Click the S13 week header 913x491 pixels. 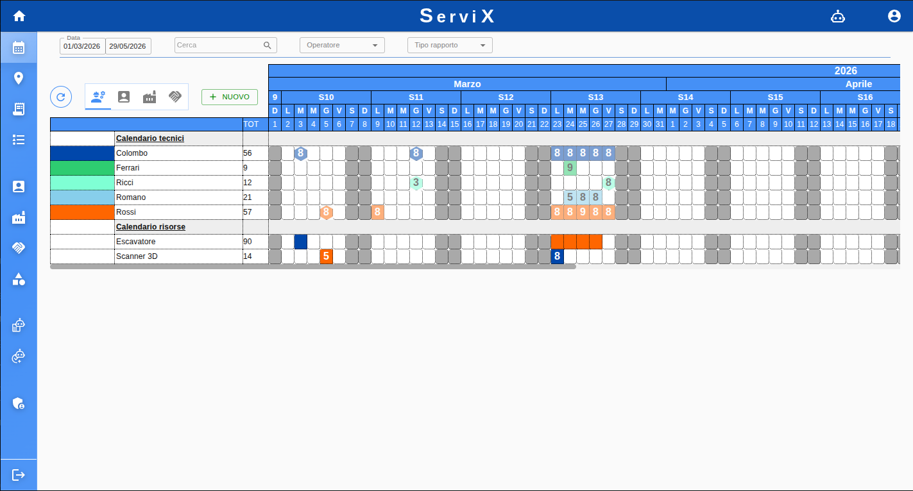(x=595, y=97)
